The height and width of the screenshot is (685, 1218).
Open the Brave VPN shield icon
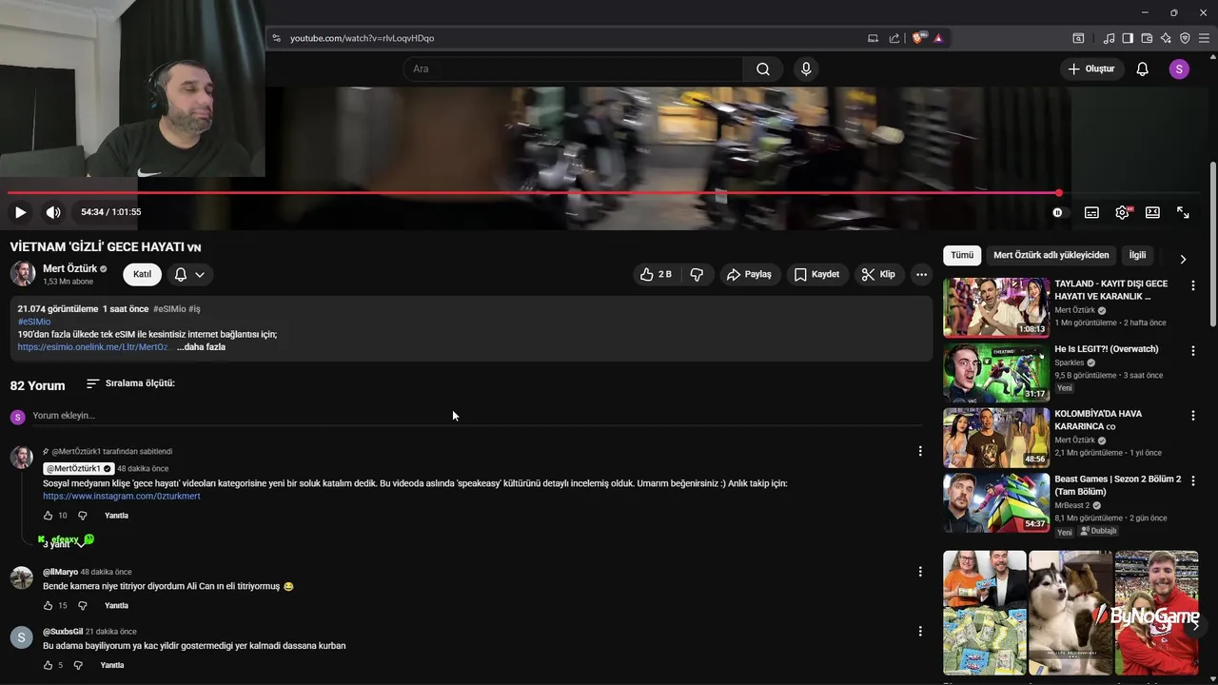coord(1185,38)
